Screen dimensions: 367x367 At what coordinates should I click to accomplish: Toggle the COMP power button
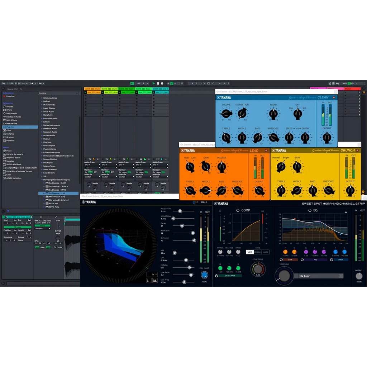238,210
